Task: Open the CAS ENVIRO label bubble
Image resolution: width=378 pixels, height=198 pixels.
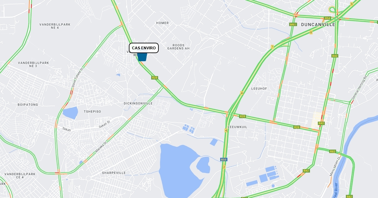Action: coord(144,48)
